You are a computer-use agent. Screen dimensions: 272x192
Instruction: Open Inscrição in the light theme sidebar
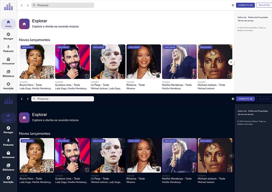pyautogui.click(x=8, y=86)
